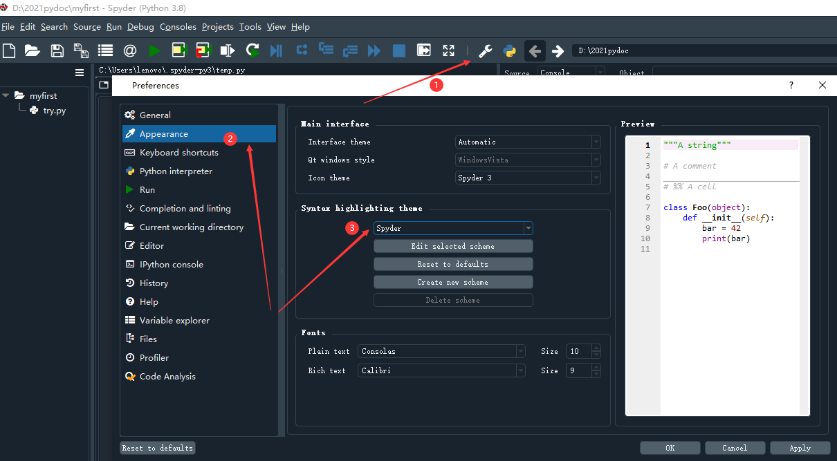The image size is (837, 461).
Task: Step into function debug icon
Action: coord(326,49)
